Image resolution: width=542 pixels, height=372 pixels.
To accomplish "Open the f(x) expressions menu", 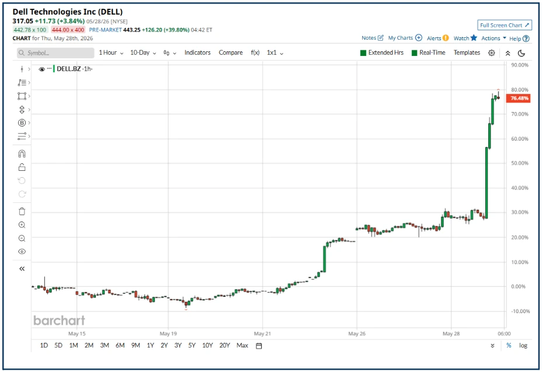I will (255, 52).
